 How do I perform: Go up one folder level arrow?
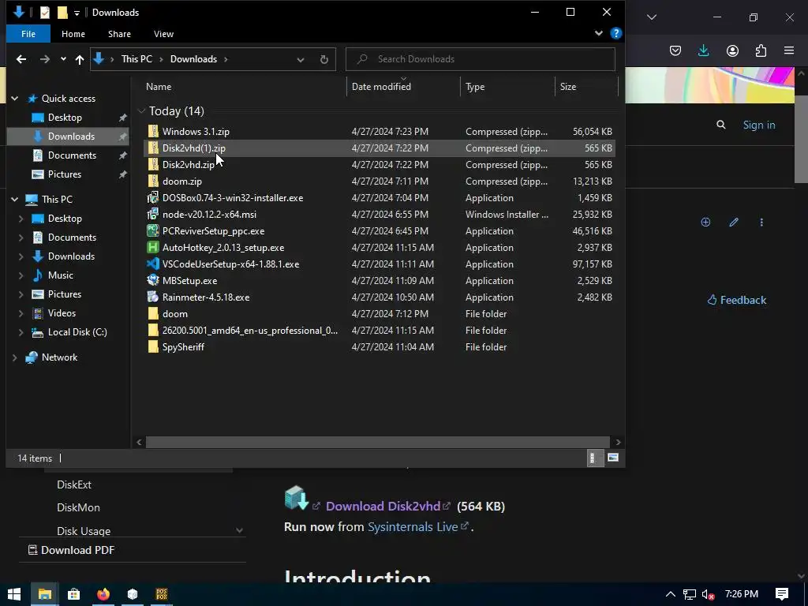tap(80, 59)
